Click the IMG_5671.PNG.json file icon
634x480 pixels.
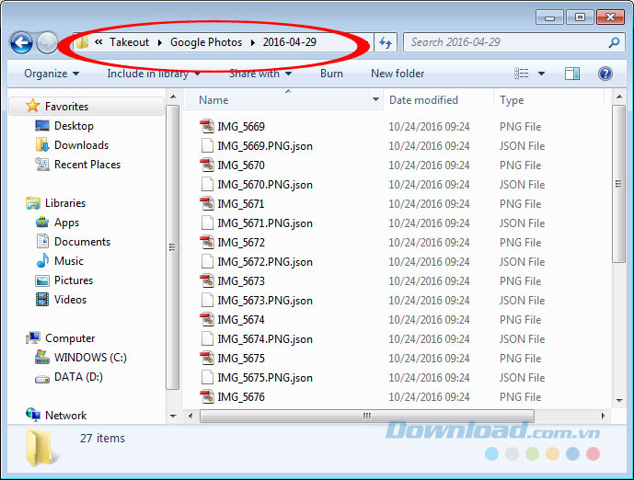pos(207,223)
